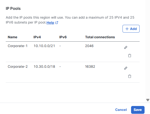
Task: Click the IPv4 column header
Action: 37,37
